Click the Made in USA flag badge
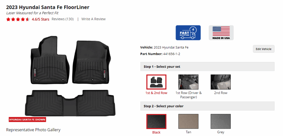Viewport: 283px width, 136px height. (x=221, y=33)
